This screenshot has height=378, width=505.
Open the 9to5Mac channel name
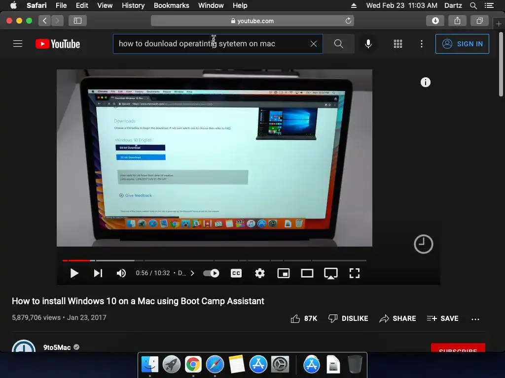[57, 347]
